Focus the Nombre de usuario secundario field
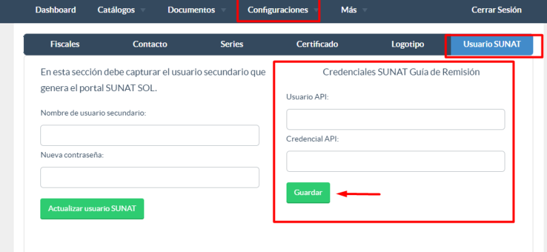The height and width of the screenshot is (252, 547). click(150, 136)
